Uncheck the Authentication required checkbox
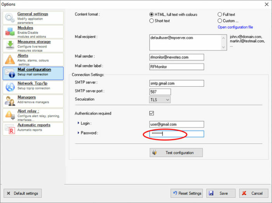The width and height of the screenshot is (272, 203). tap(152, 113)
